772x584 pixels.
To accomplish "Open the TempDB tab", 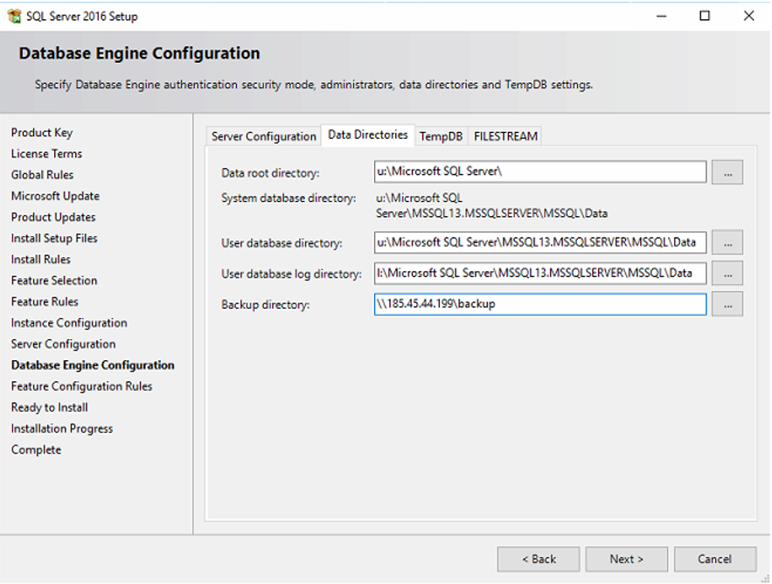I will point(441,136).
